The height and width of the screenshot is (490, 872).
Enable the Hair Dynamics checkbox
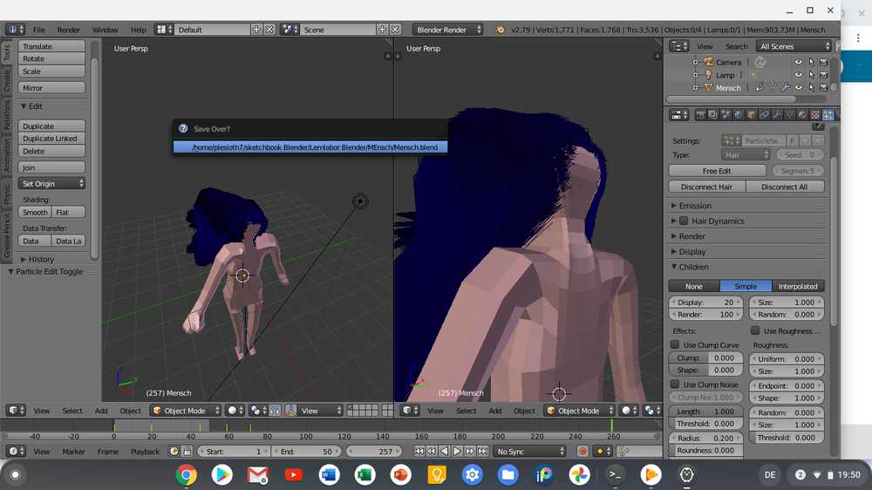pyautogui.click(x=684, y=221)
